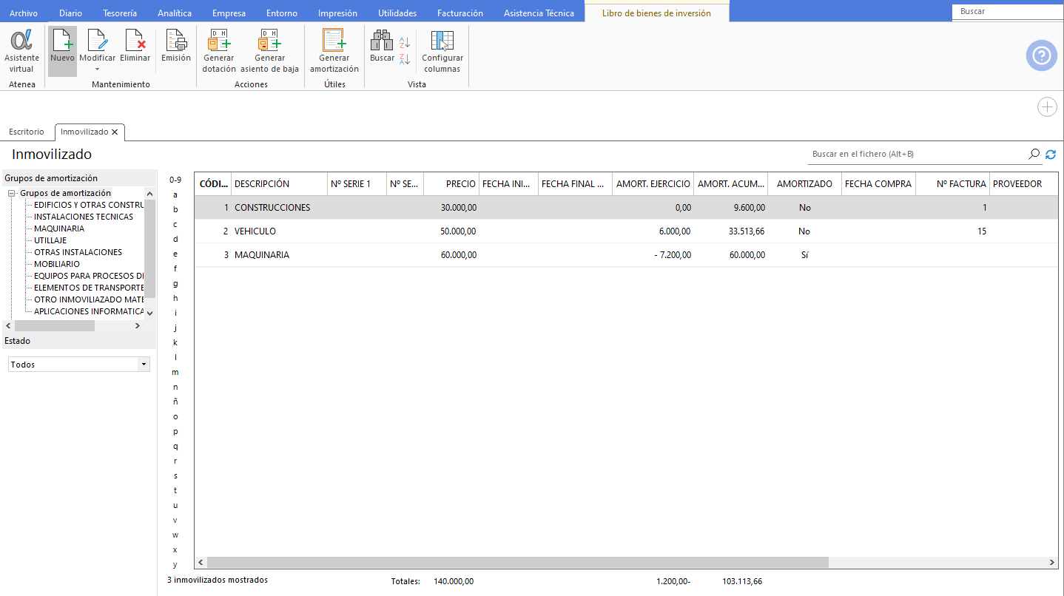
Task: Click Generar asiento de baja icon
Action: click(269, 41)
